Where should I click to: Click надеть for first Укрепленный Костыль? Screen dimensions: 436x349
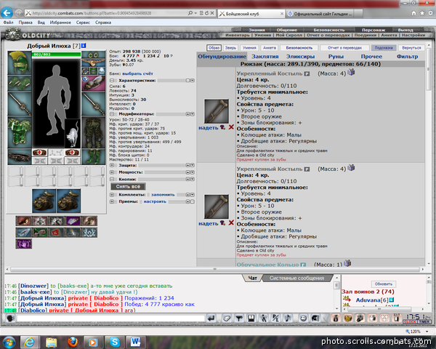click(x=209, y=128)
